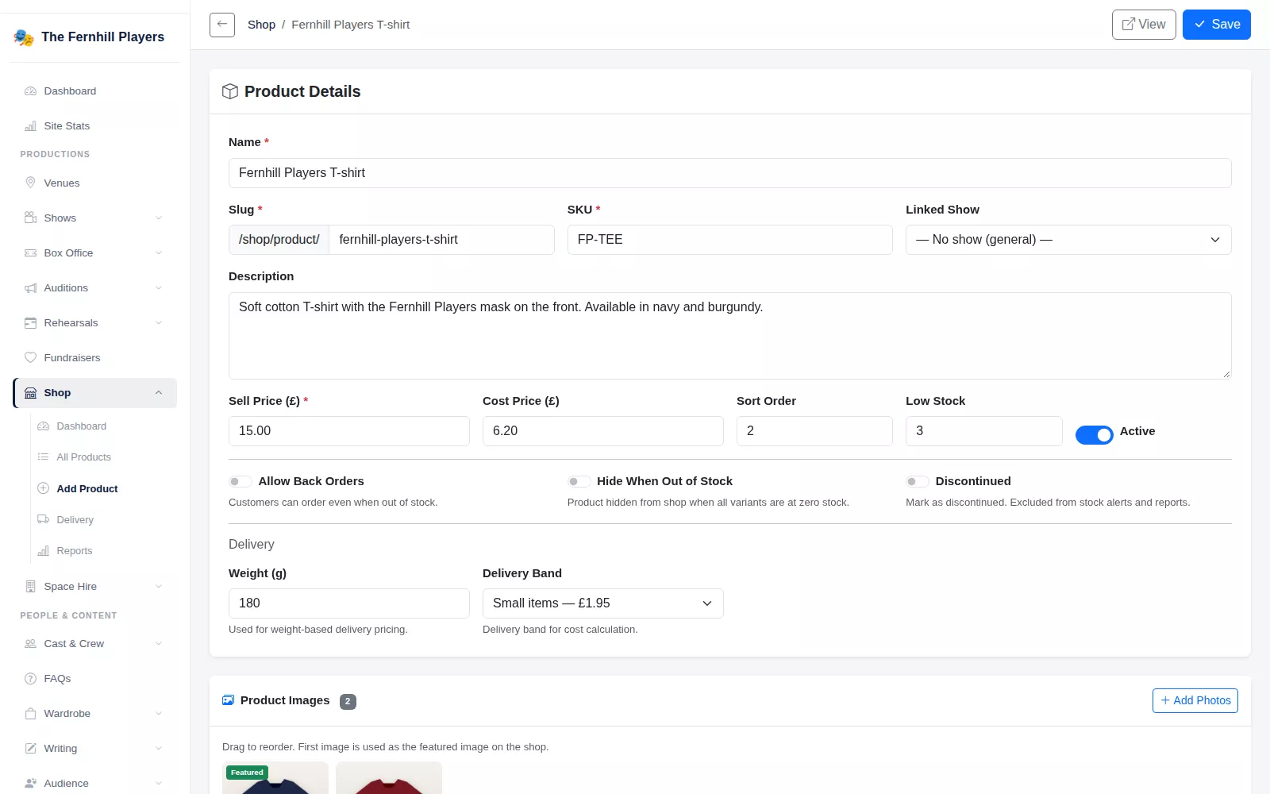1270x794 pixels.
Task: Click the Shop breadcrumb link
Action: [x=261, y=25]
